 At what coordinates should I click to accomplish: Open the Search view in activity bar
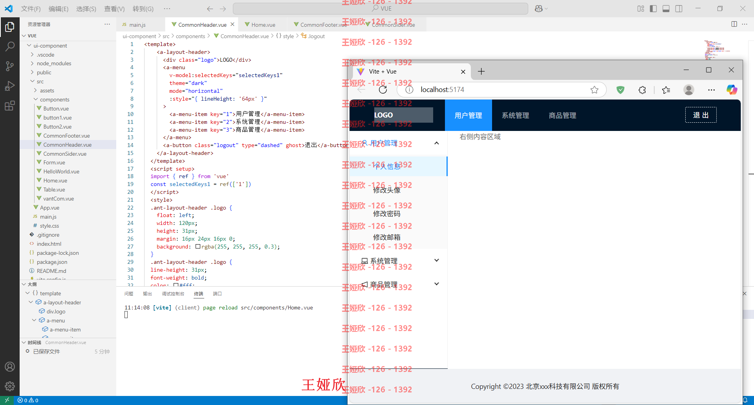(x=10, y=46)
